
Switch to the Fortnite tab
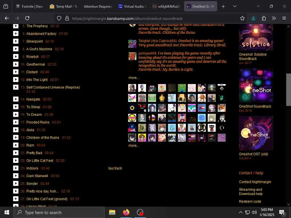tap(30, 6)
